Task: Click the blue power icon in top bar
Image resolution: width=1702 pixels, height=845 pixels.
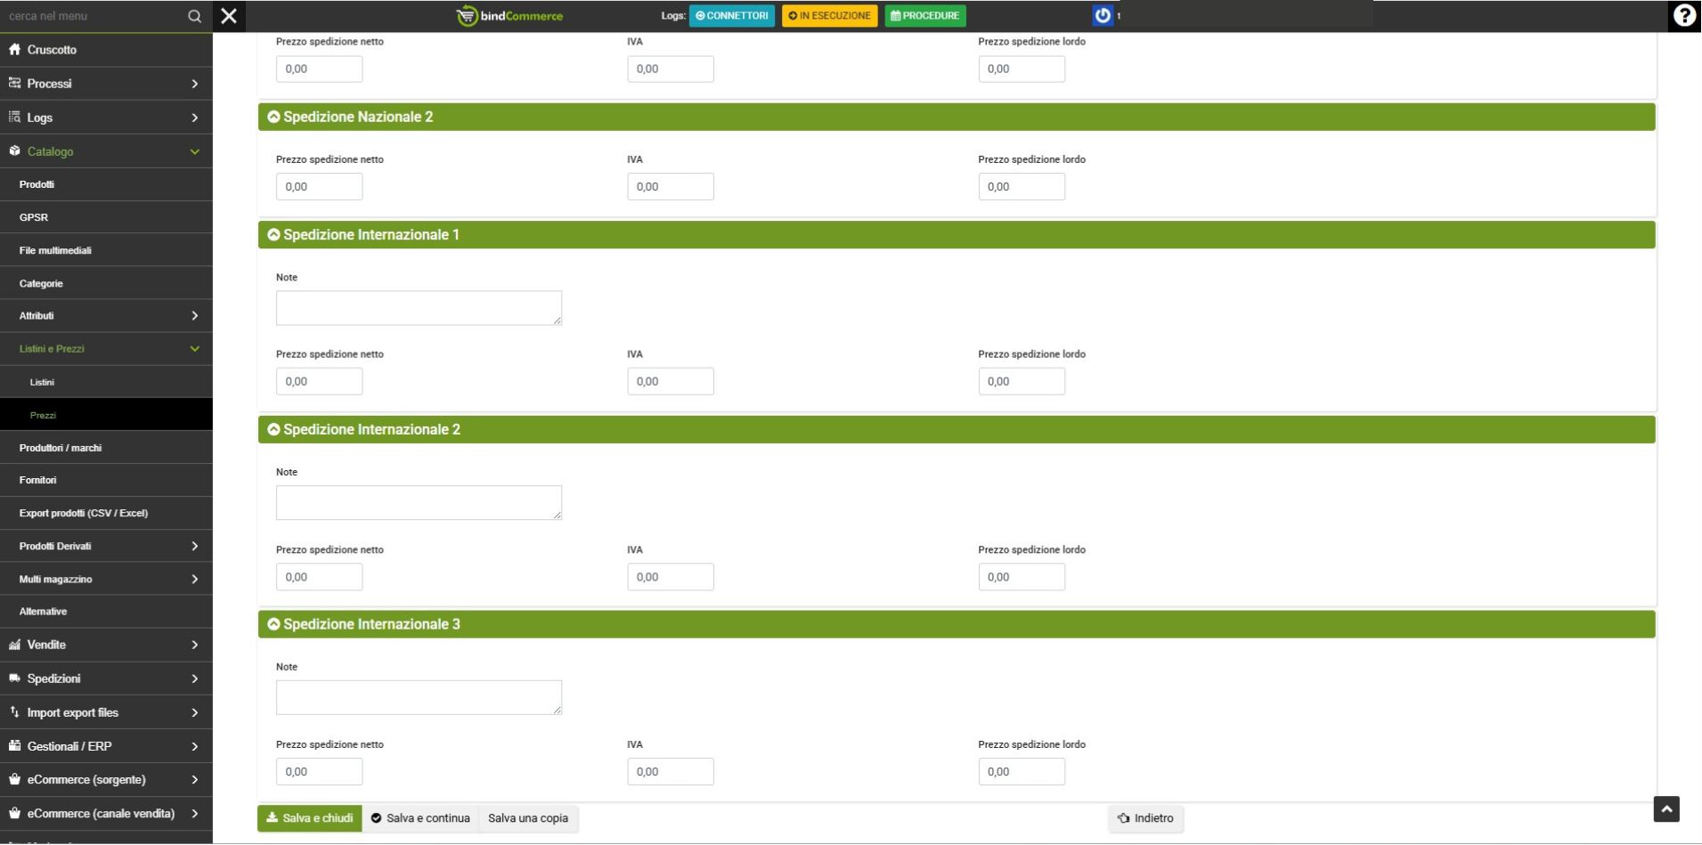Action: 1103,15
